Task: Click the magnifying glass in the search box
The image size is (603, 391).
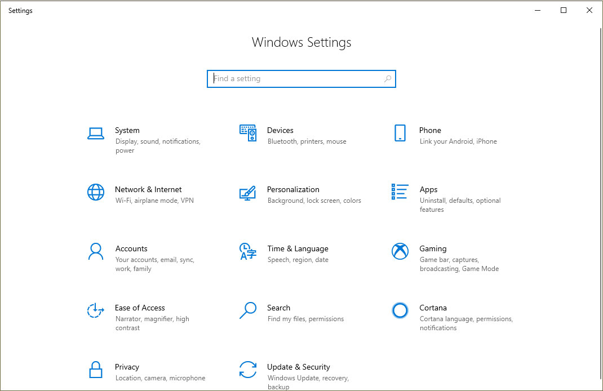Action: (x=387, y=78)
